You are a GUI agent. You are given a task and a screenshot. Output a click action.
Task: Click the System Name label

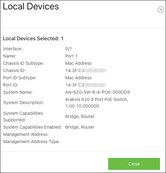pyautogui.click(x=18, y=92)
